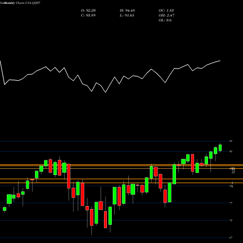Select the 'OH: 2.47' reading
Viewport: 243px width, 243px height.
pos(167,16)
